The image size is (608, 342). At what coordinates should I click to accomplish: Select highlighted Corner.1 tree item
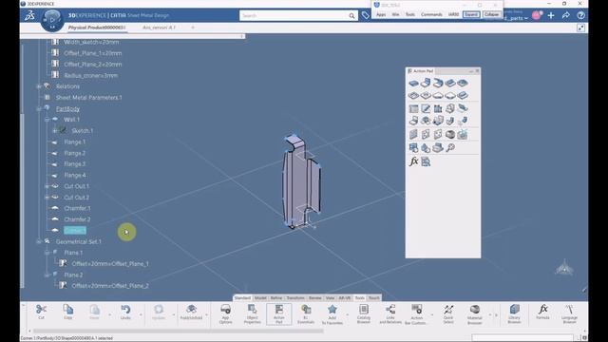click(x=75, y=231)
